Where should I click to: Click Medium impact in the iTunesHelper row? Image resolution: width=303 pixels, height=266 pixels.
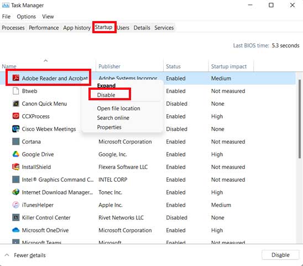(221, 205)
